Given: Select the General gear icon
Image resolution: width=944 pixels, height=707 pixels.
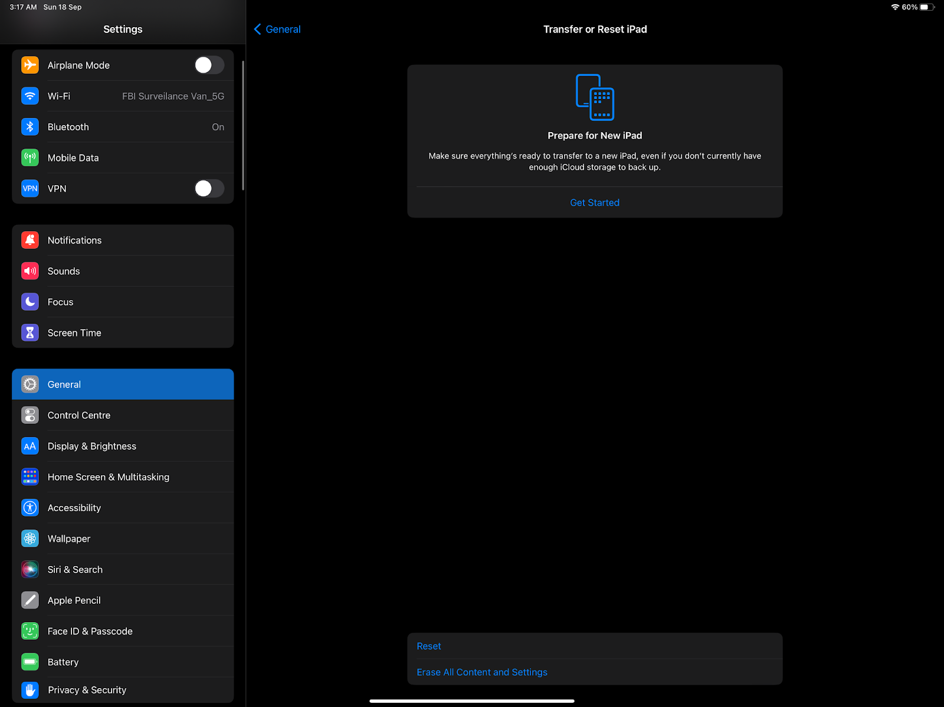Looking at the screenshot, I should click(x=30, y=384).
